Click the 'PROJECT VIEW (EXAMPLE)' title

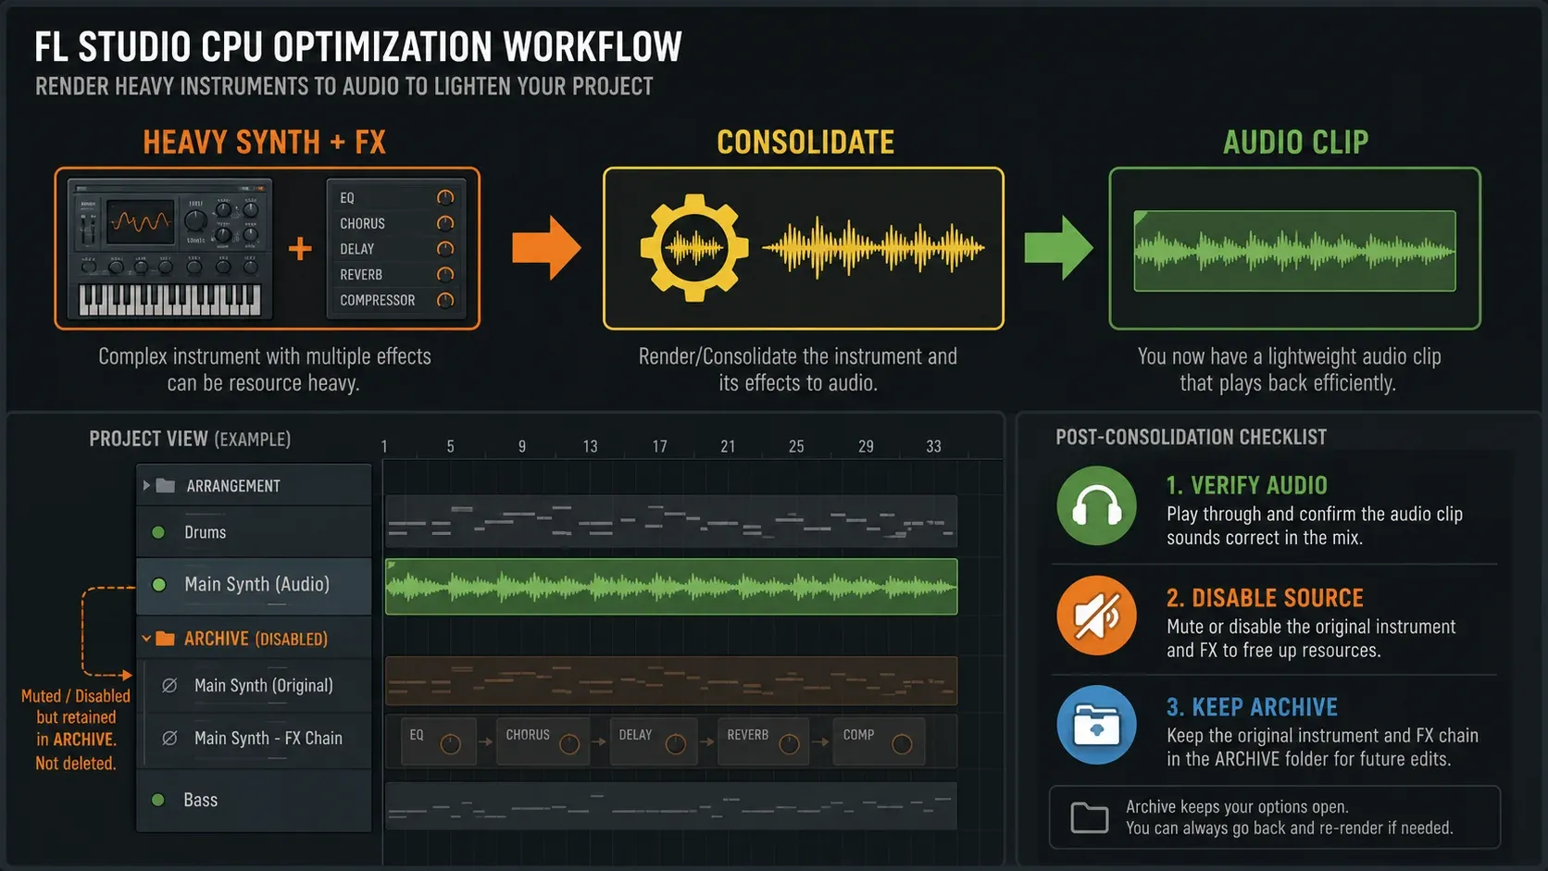coord(190,439)
